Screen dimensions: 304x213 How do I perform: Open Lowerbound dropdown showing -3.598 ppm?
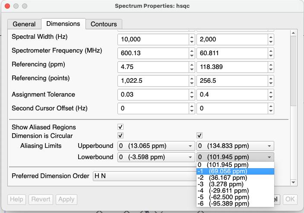(156, 157)
